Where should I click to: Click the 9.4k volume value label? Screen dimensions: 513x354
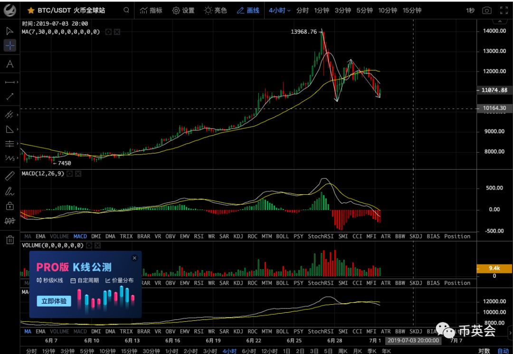(494, 268)
